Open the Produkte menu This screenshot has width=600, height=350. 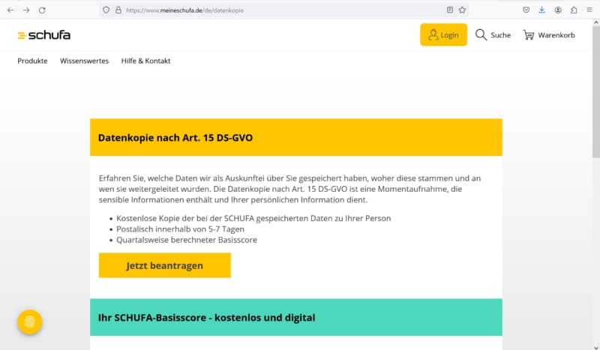[x=32, y=61]
